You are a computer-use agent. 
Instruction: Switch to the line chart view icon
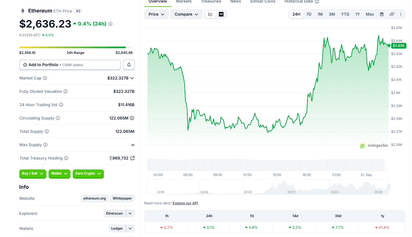pyautogui.click(x=210, y=14)
